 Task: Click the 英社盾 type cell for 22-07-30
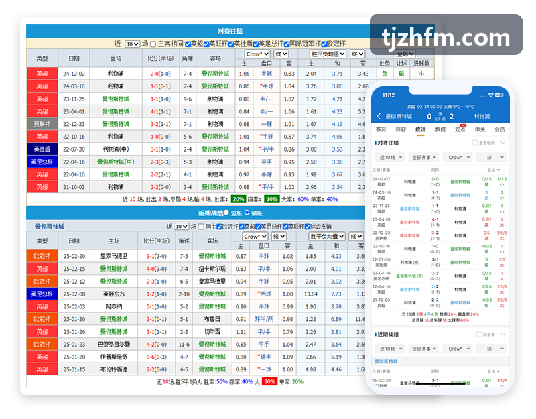(x=42, y=149)
